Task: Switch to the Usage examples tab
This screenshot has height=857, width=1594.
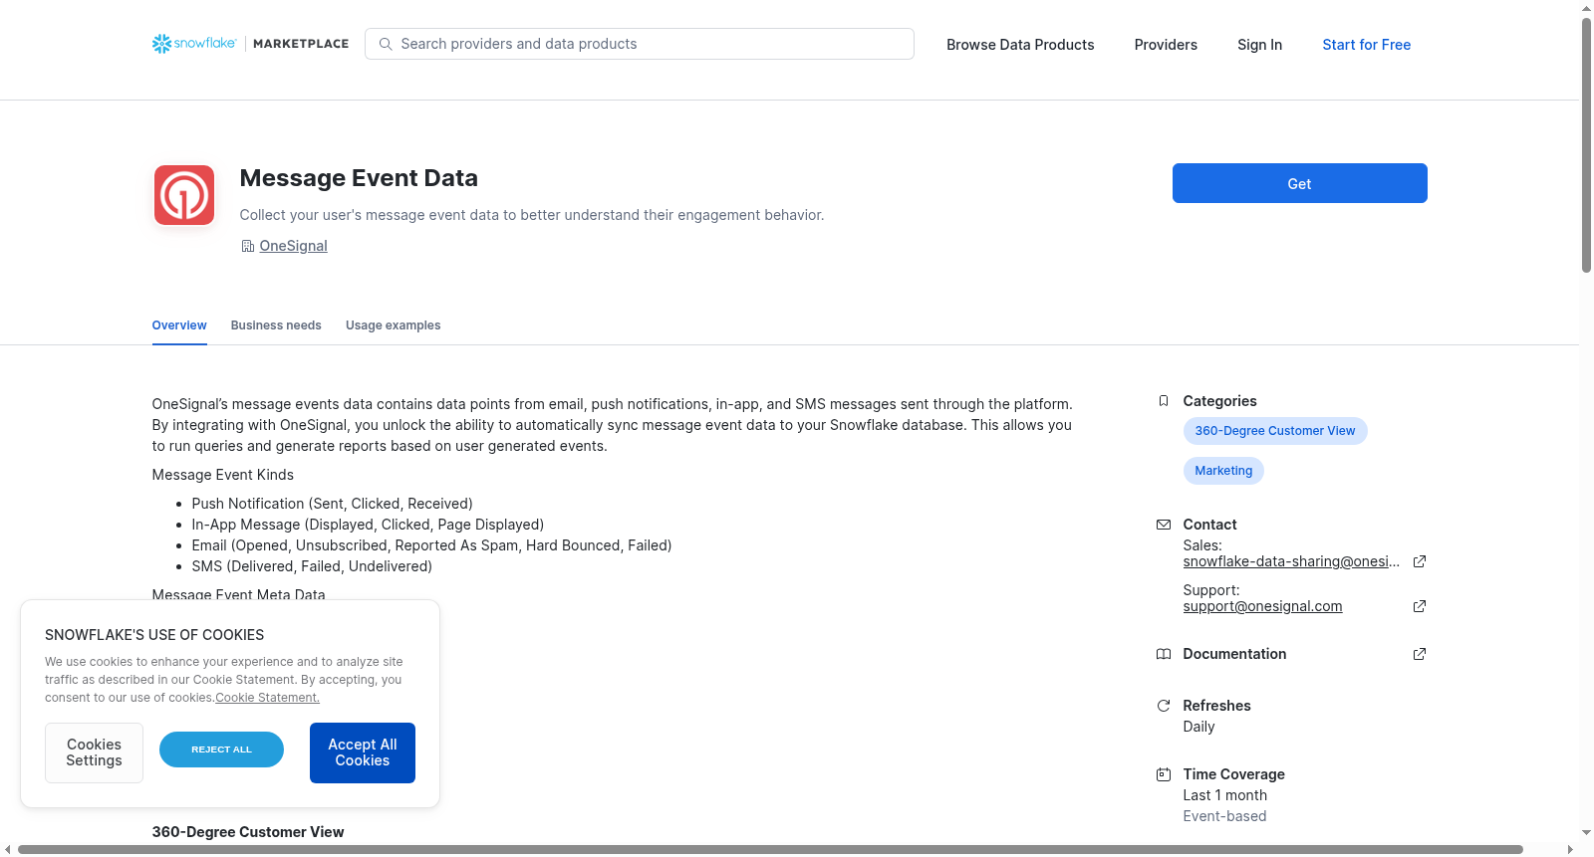Action: tap(393, 325)
